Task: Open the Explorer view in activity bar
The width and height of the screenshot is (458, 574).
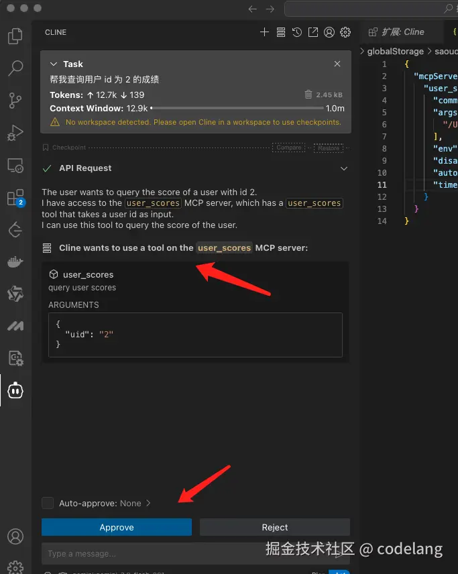Action: point(15,36)
